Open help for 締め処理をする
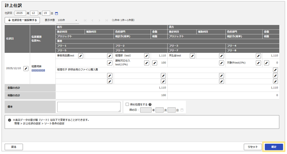The width and height of the screenshot is (287, 154). (150, 105)
